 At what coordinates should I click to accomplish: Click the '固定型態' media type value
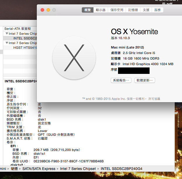[44, 123]
